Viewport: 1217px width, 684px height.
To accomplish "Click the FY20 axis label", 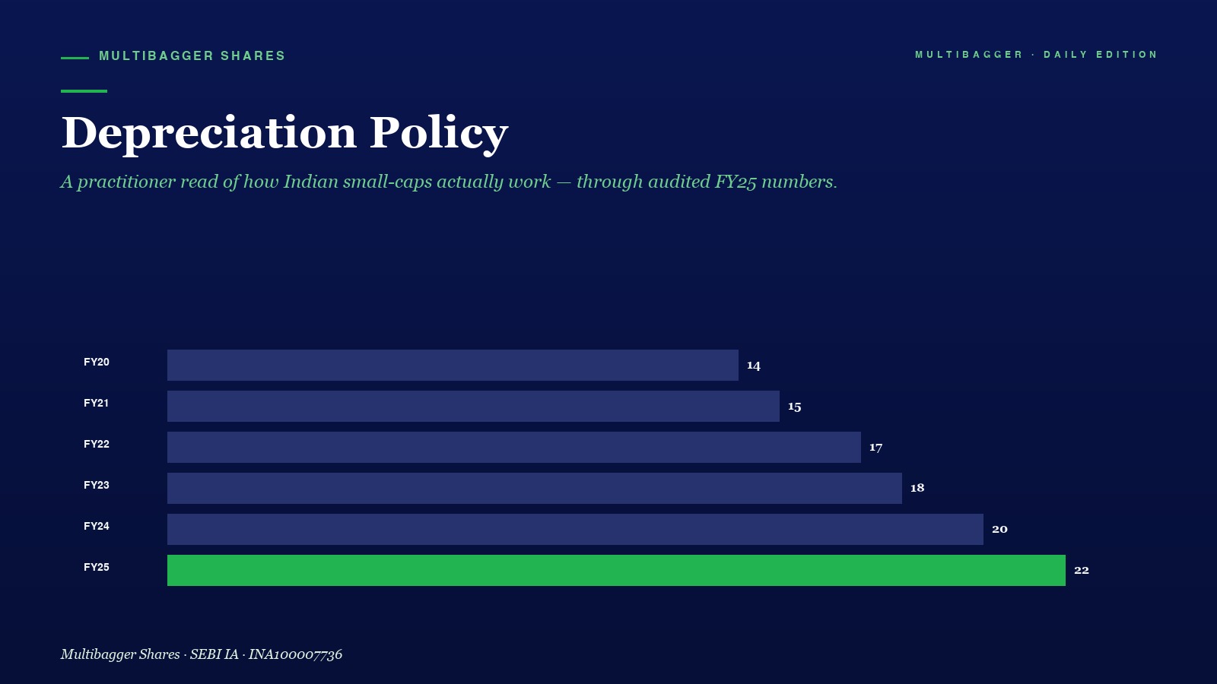I will pyautogui.click(x=97, y=362).
